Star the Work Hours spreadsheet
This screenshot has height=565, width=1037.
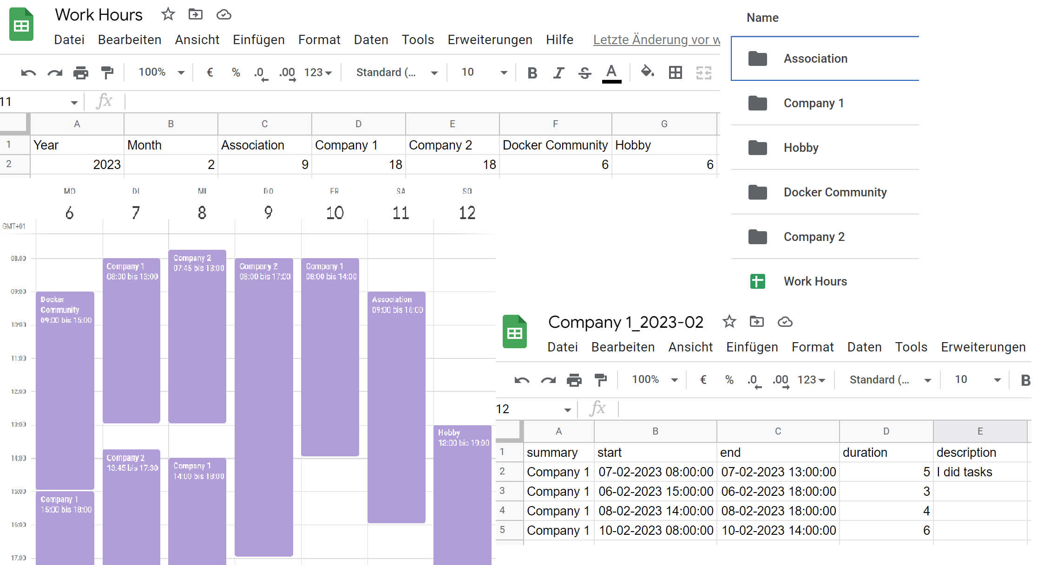coord(168,14)
